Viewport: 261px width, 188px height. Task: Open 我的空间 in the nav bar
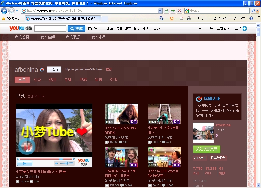48,37
